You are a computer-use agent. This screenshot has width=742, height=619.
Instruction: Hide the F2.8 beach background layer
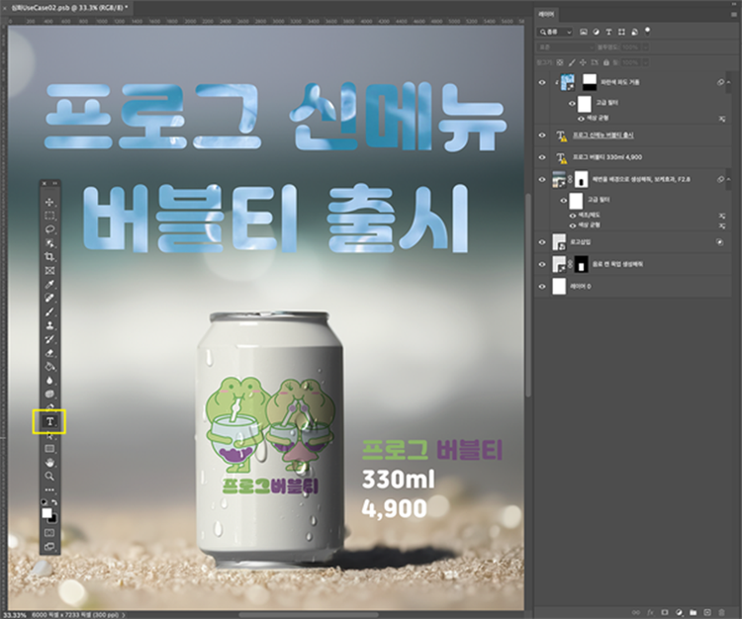(542, 179)
